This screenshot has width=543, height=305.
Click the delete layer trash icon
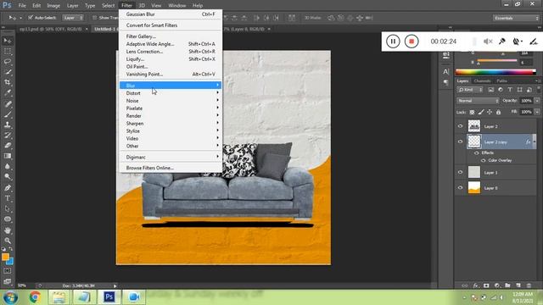pyautogui.click(x=529, y=286)
